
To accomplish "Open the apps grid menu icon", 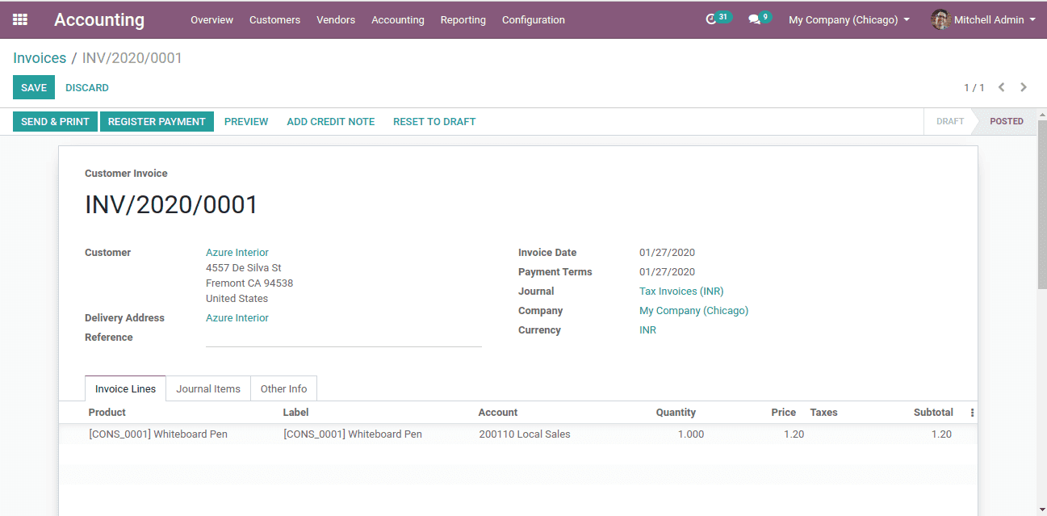I will 19,19.
